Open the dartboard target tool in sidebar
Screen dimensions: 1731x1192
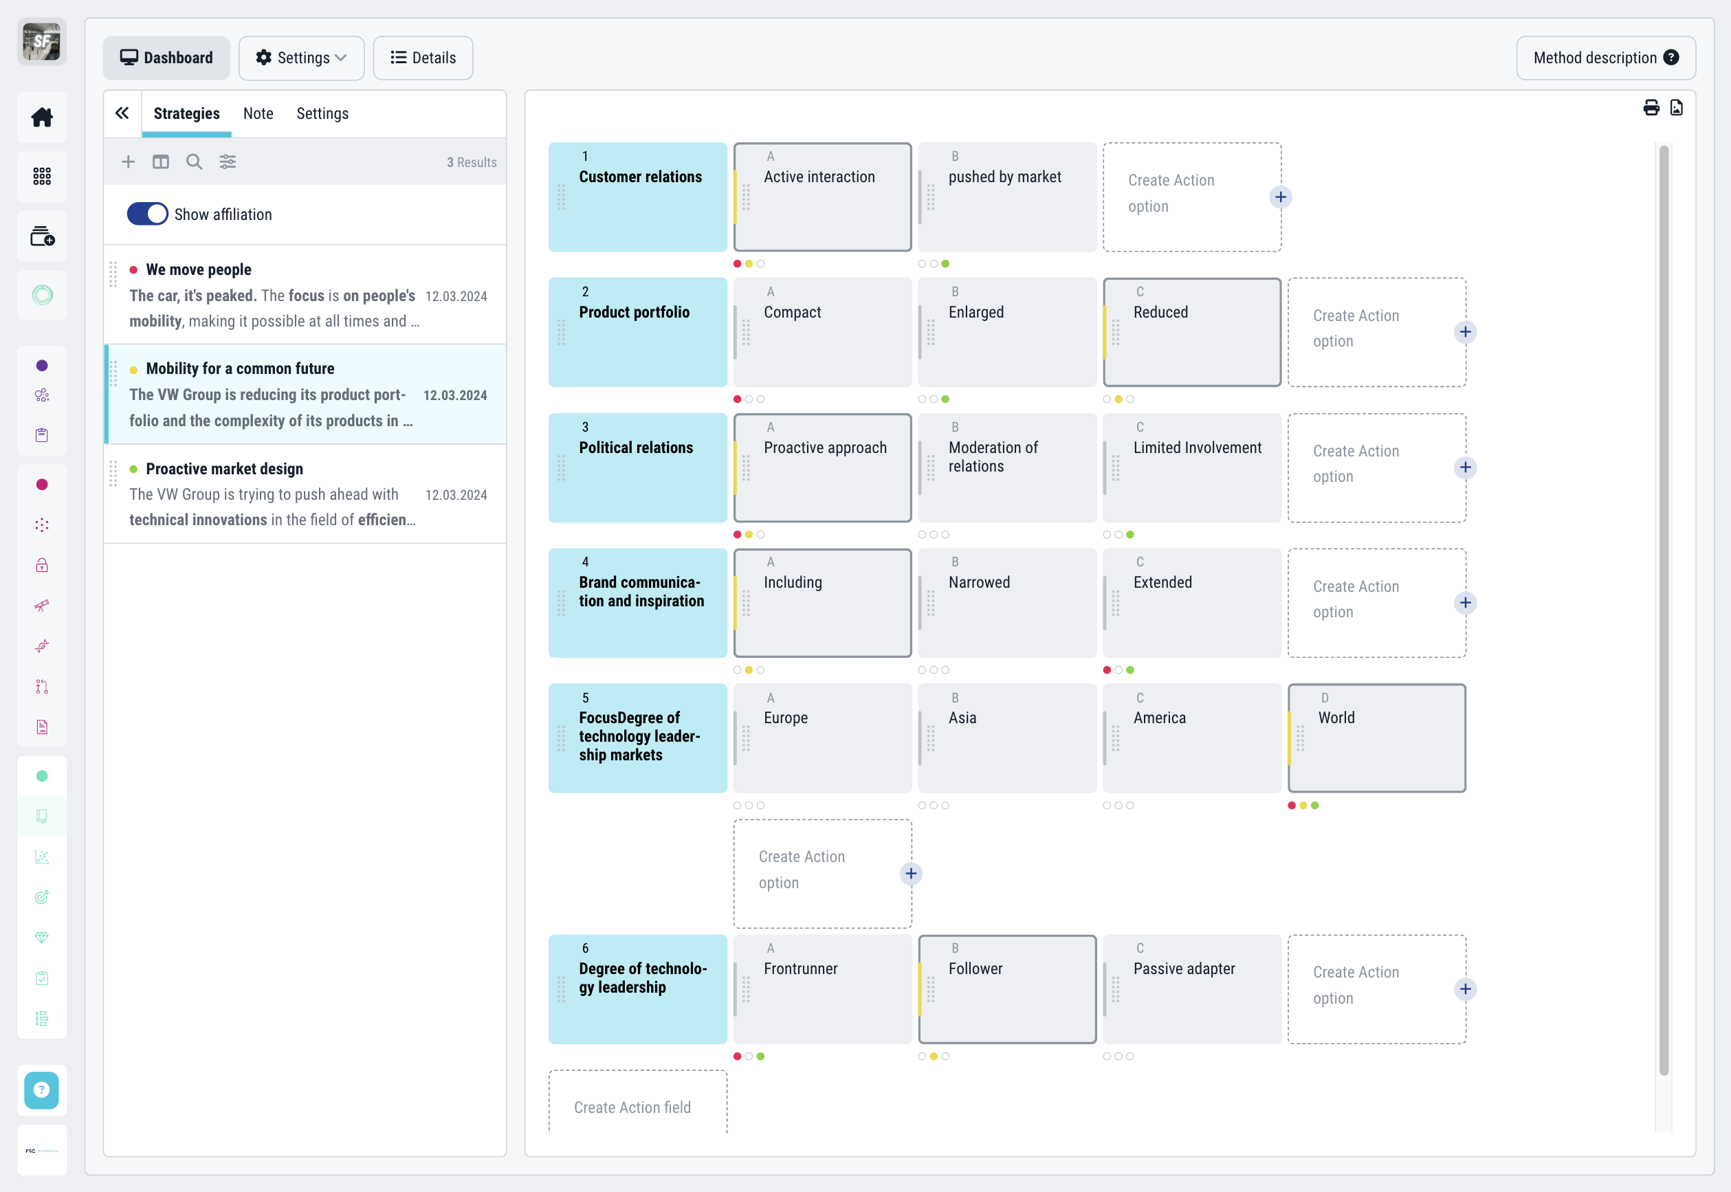point(42,897)
